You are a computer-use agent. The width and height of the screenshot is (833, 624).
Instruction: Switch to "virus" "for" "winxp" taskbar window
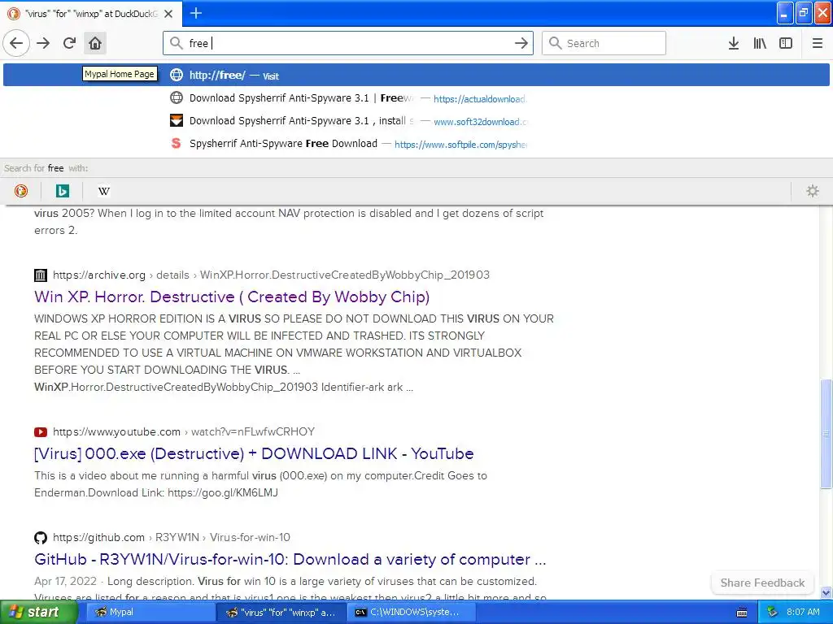coord(281,612)
